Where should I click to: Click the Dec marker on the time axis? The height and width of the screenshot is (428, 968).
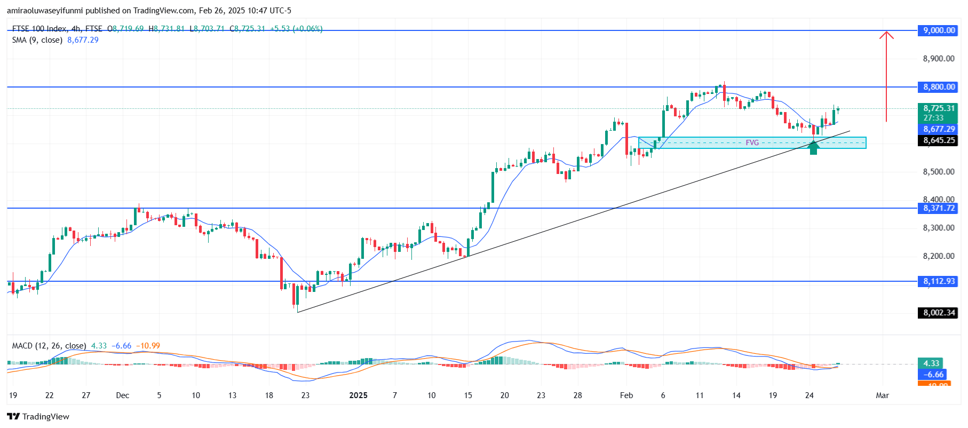point(123,395)
